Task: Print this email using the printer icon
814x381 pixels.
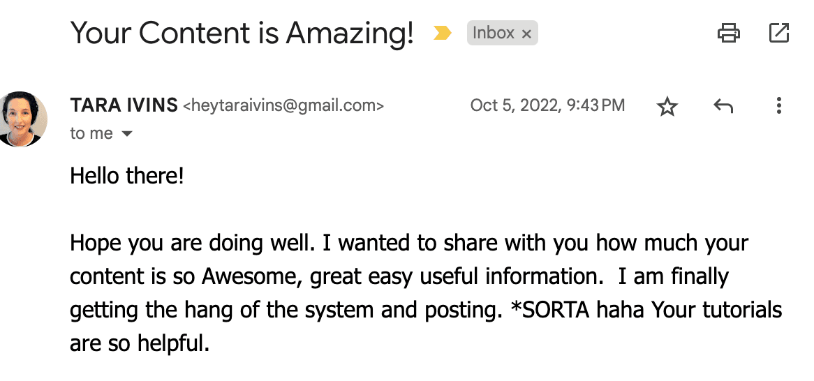Action: [x=729, y=32]
